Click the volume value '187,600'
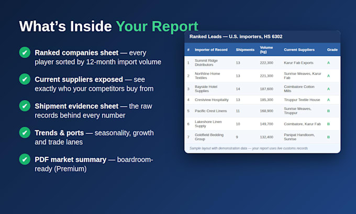This screenshot has height=214, width=356. click(266, 89)
